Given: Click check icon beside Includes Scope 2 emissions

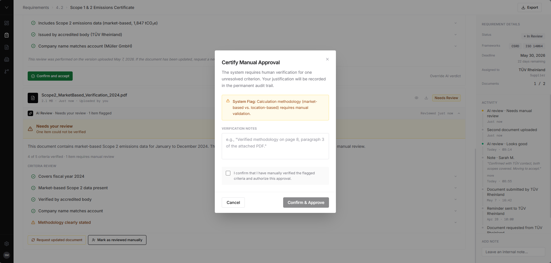Looking at the screenshot, I should [33, 23].
